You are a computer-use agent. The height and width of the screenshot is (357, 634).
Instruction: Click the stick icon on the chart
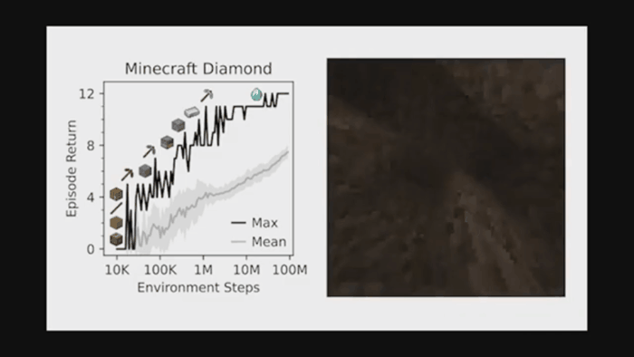click(x=116, y=208)
